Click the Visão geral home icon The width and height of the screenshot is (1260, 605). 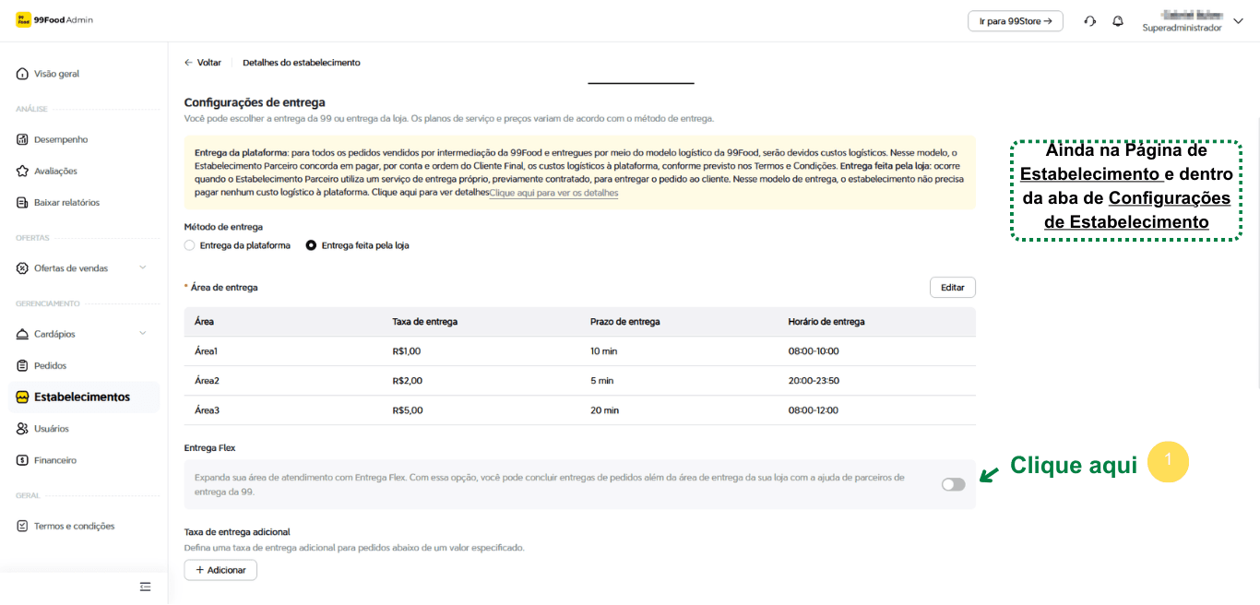tap(23, 74)
